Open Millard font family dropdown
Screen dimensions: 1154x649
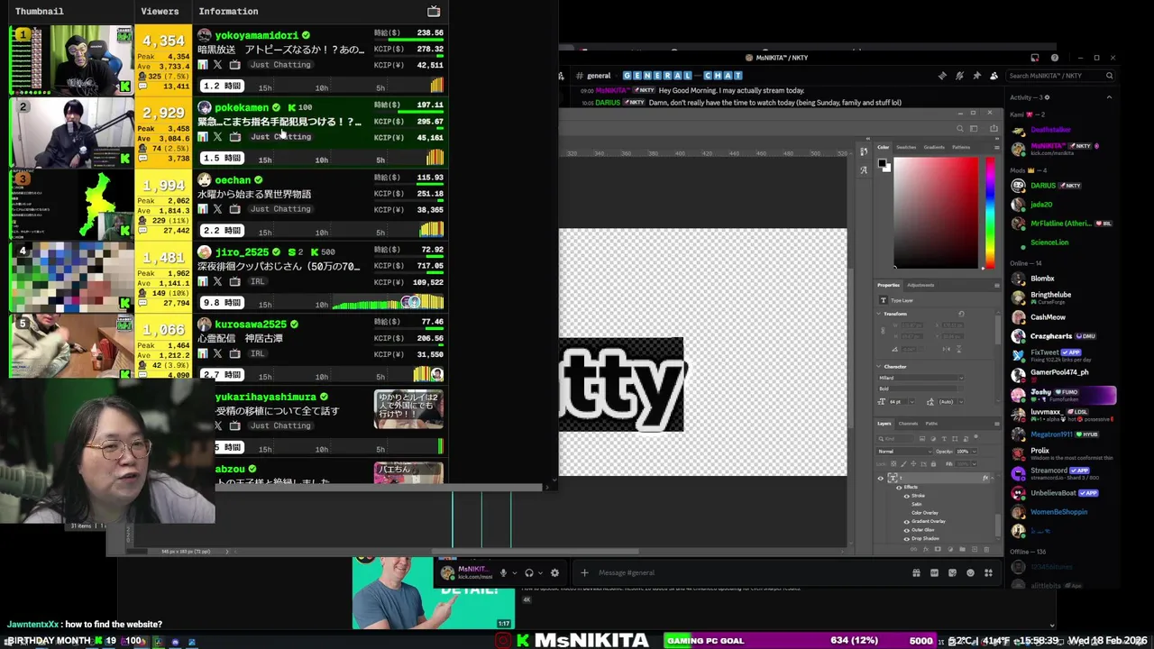tap(920, 378)
